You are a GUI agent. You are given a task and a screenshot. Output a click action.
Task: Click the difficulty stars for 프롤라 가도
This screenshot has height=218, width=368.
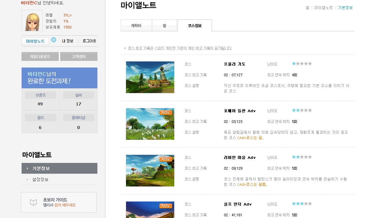[x=302, y=63]
